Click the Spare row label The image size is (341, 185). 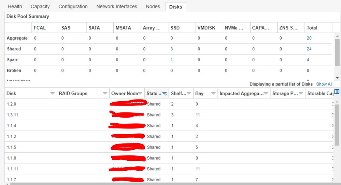coord(13,60)
